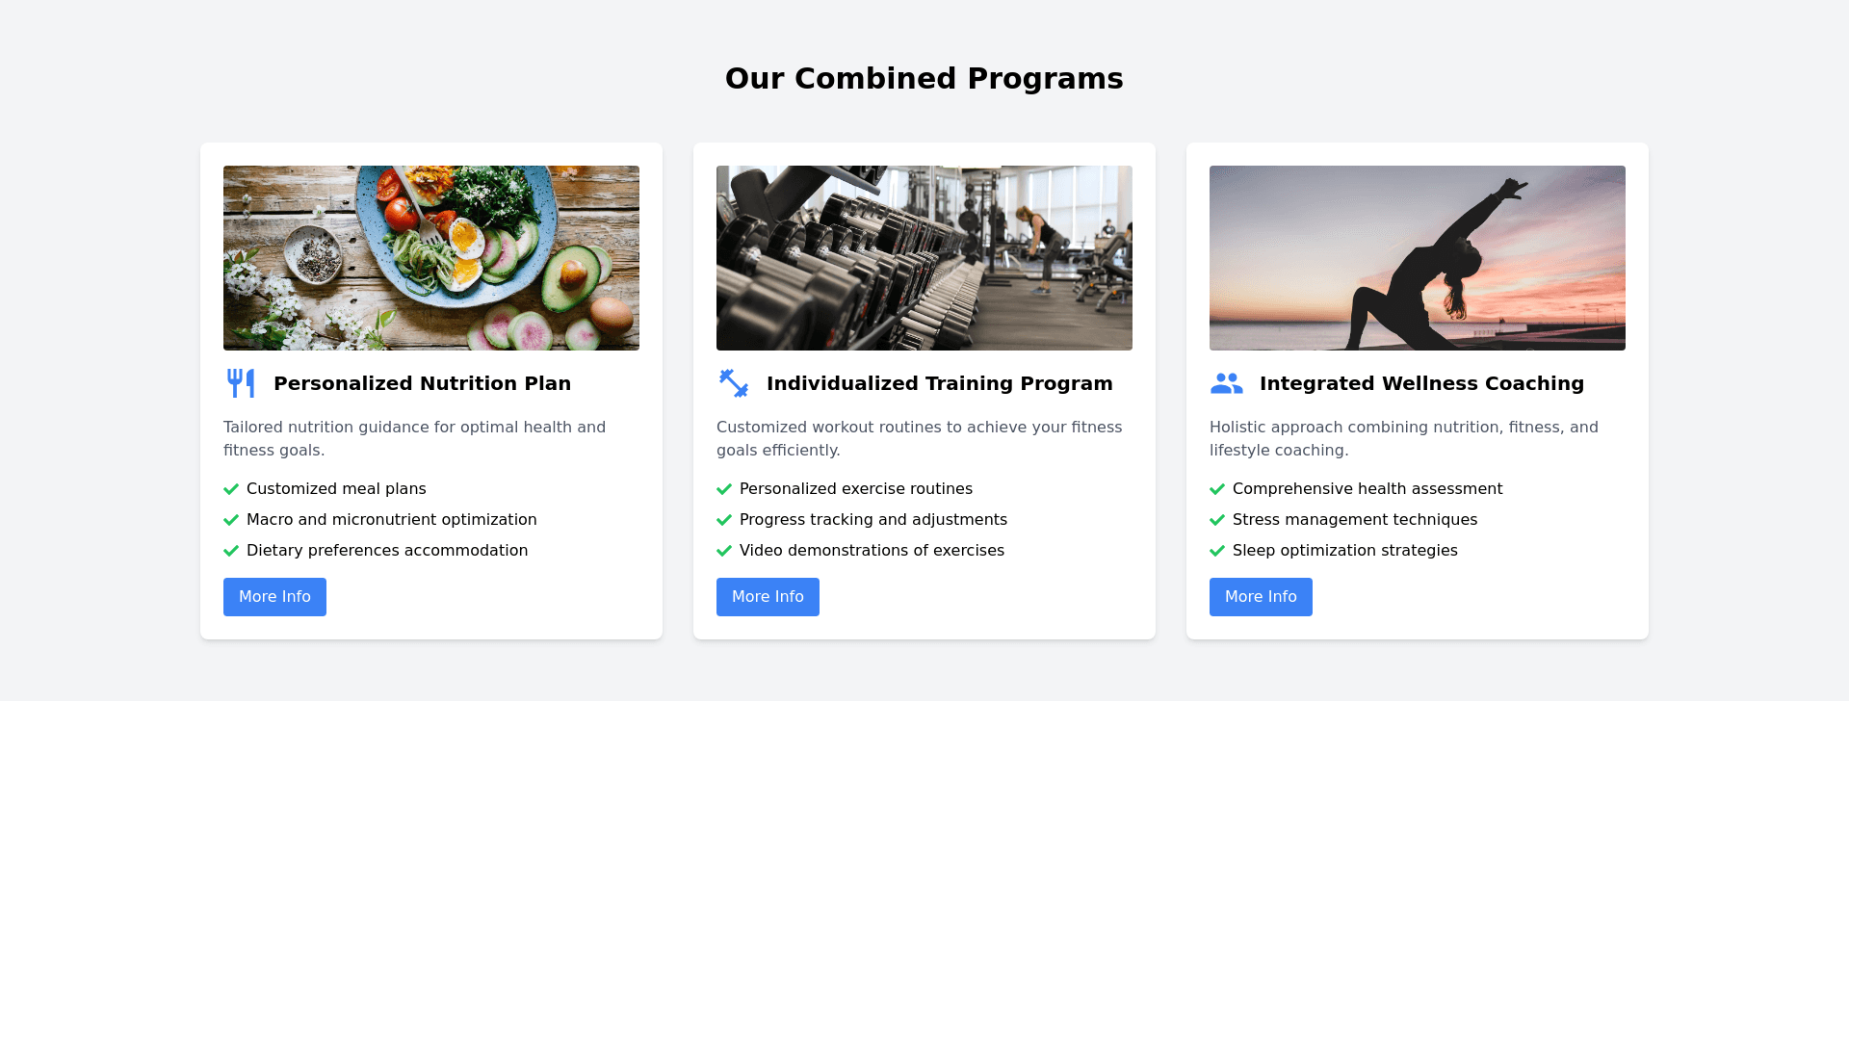
Task: Click the dumbbell training icon
Action: pyautogui.click(x=734, y=383)
